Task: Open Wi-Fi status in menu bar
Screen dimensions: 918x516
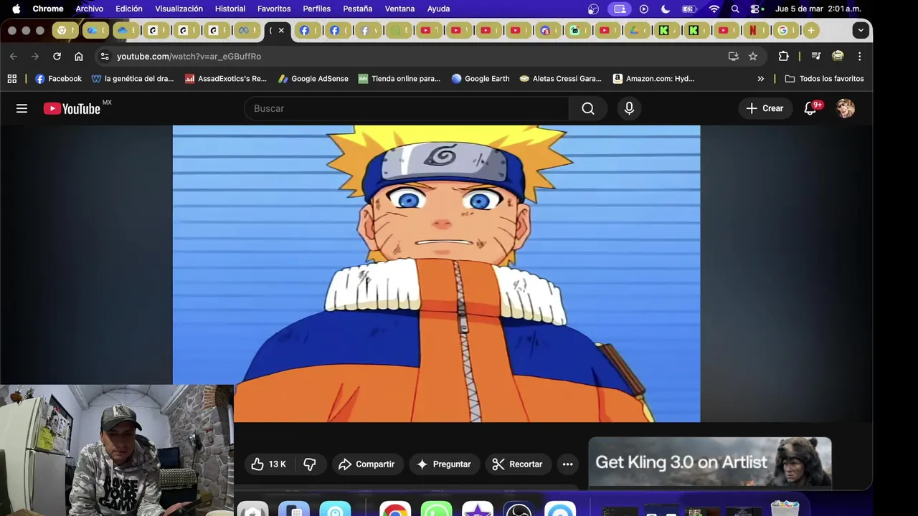Action: 714,9
